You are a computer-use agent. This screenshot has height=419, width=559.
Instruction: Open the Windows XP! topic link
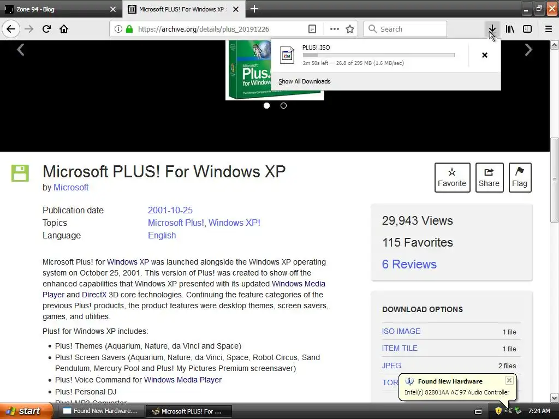(234, 223)
